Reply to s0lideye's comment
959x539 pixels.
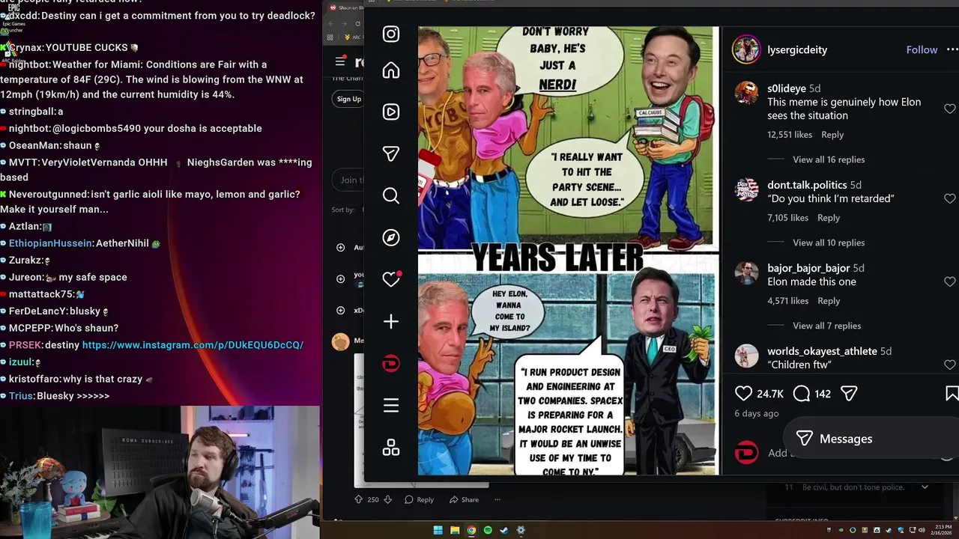[x=832, y=135]
